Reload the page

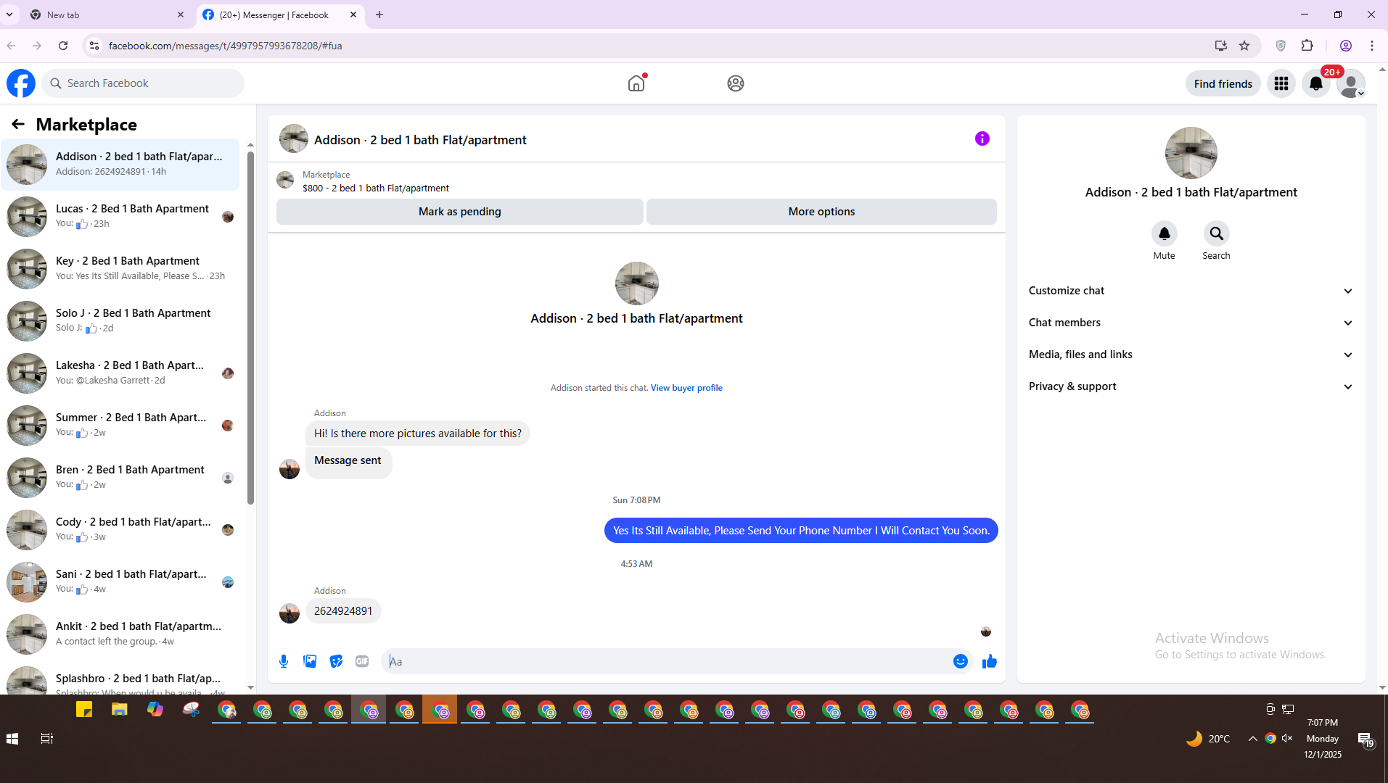(63, 46)
